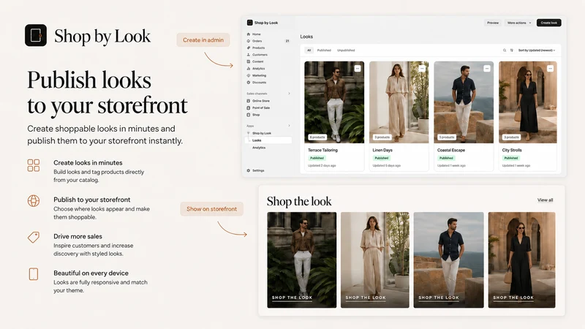Click the Shop by Look logo in admin header

point(249,23)
